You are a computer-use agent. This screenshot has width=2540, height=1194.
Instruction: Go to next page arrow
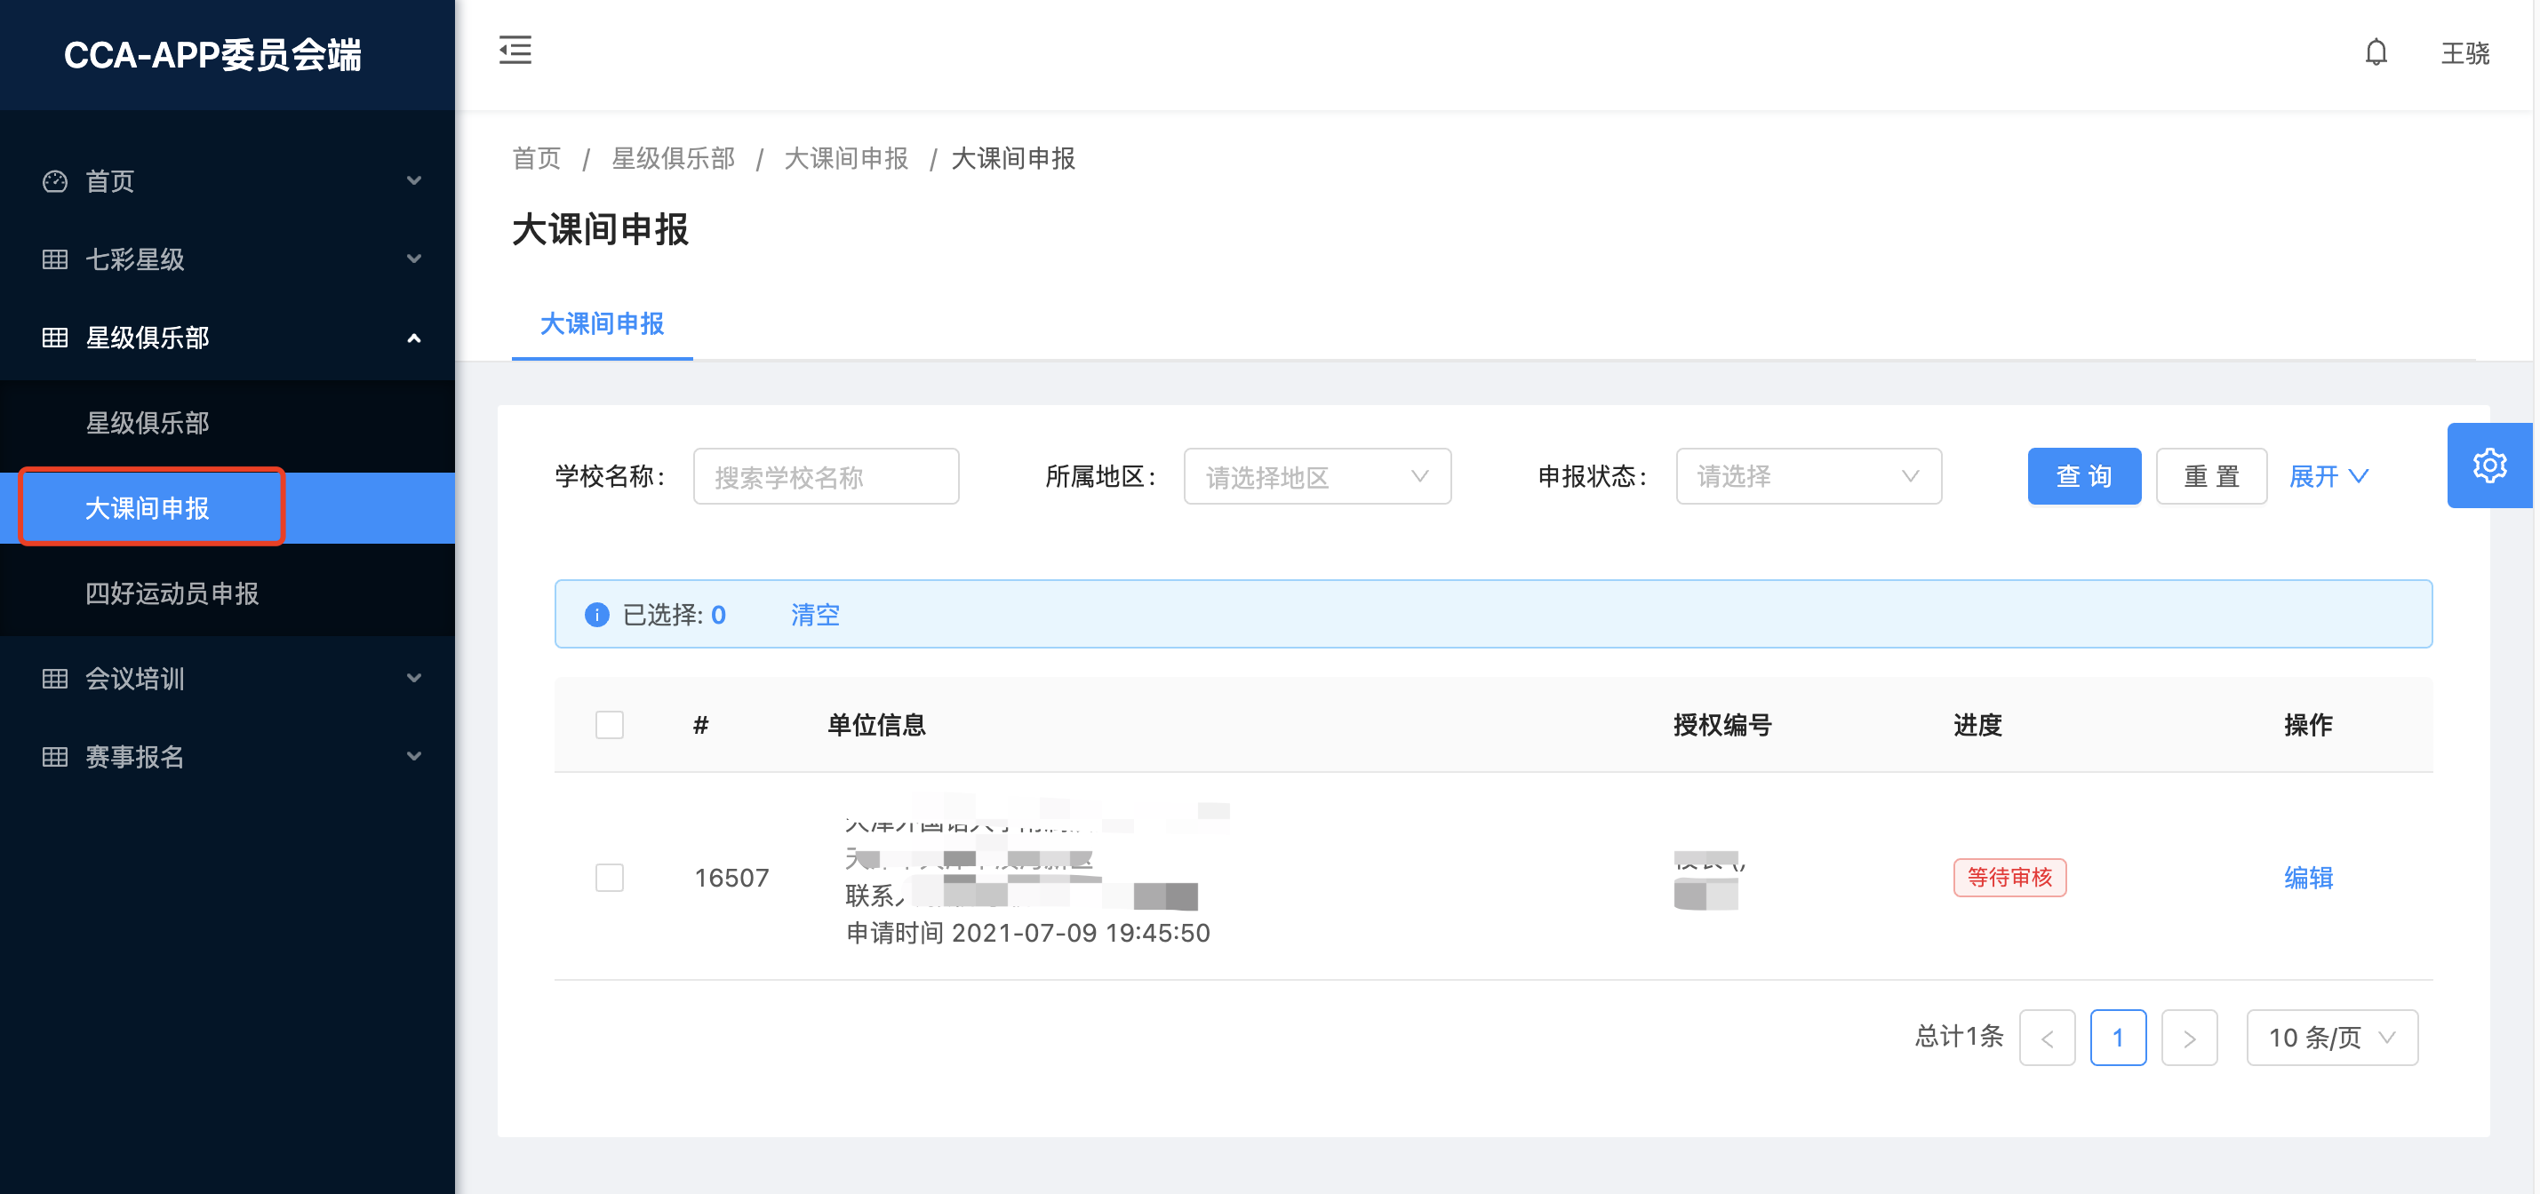pos(2189,1038)
